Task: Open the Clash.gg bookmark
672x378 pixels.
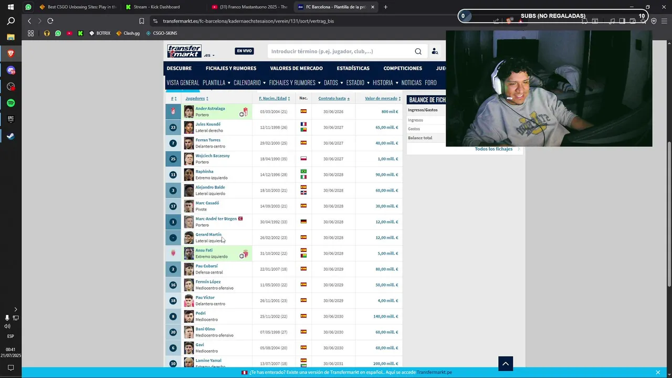Action: tap(128, 33)
